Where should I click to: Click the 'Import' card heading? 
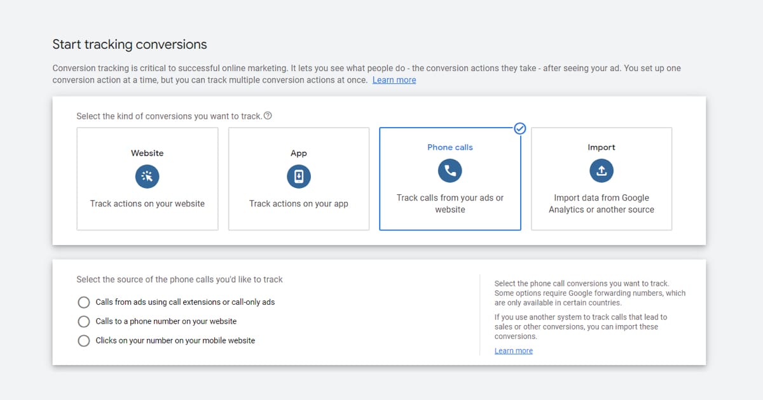(601, 147)
